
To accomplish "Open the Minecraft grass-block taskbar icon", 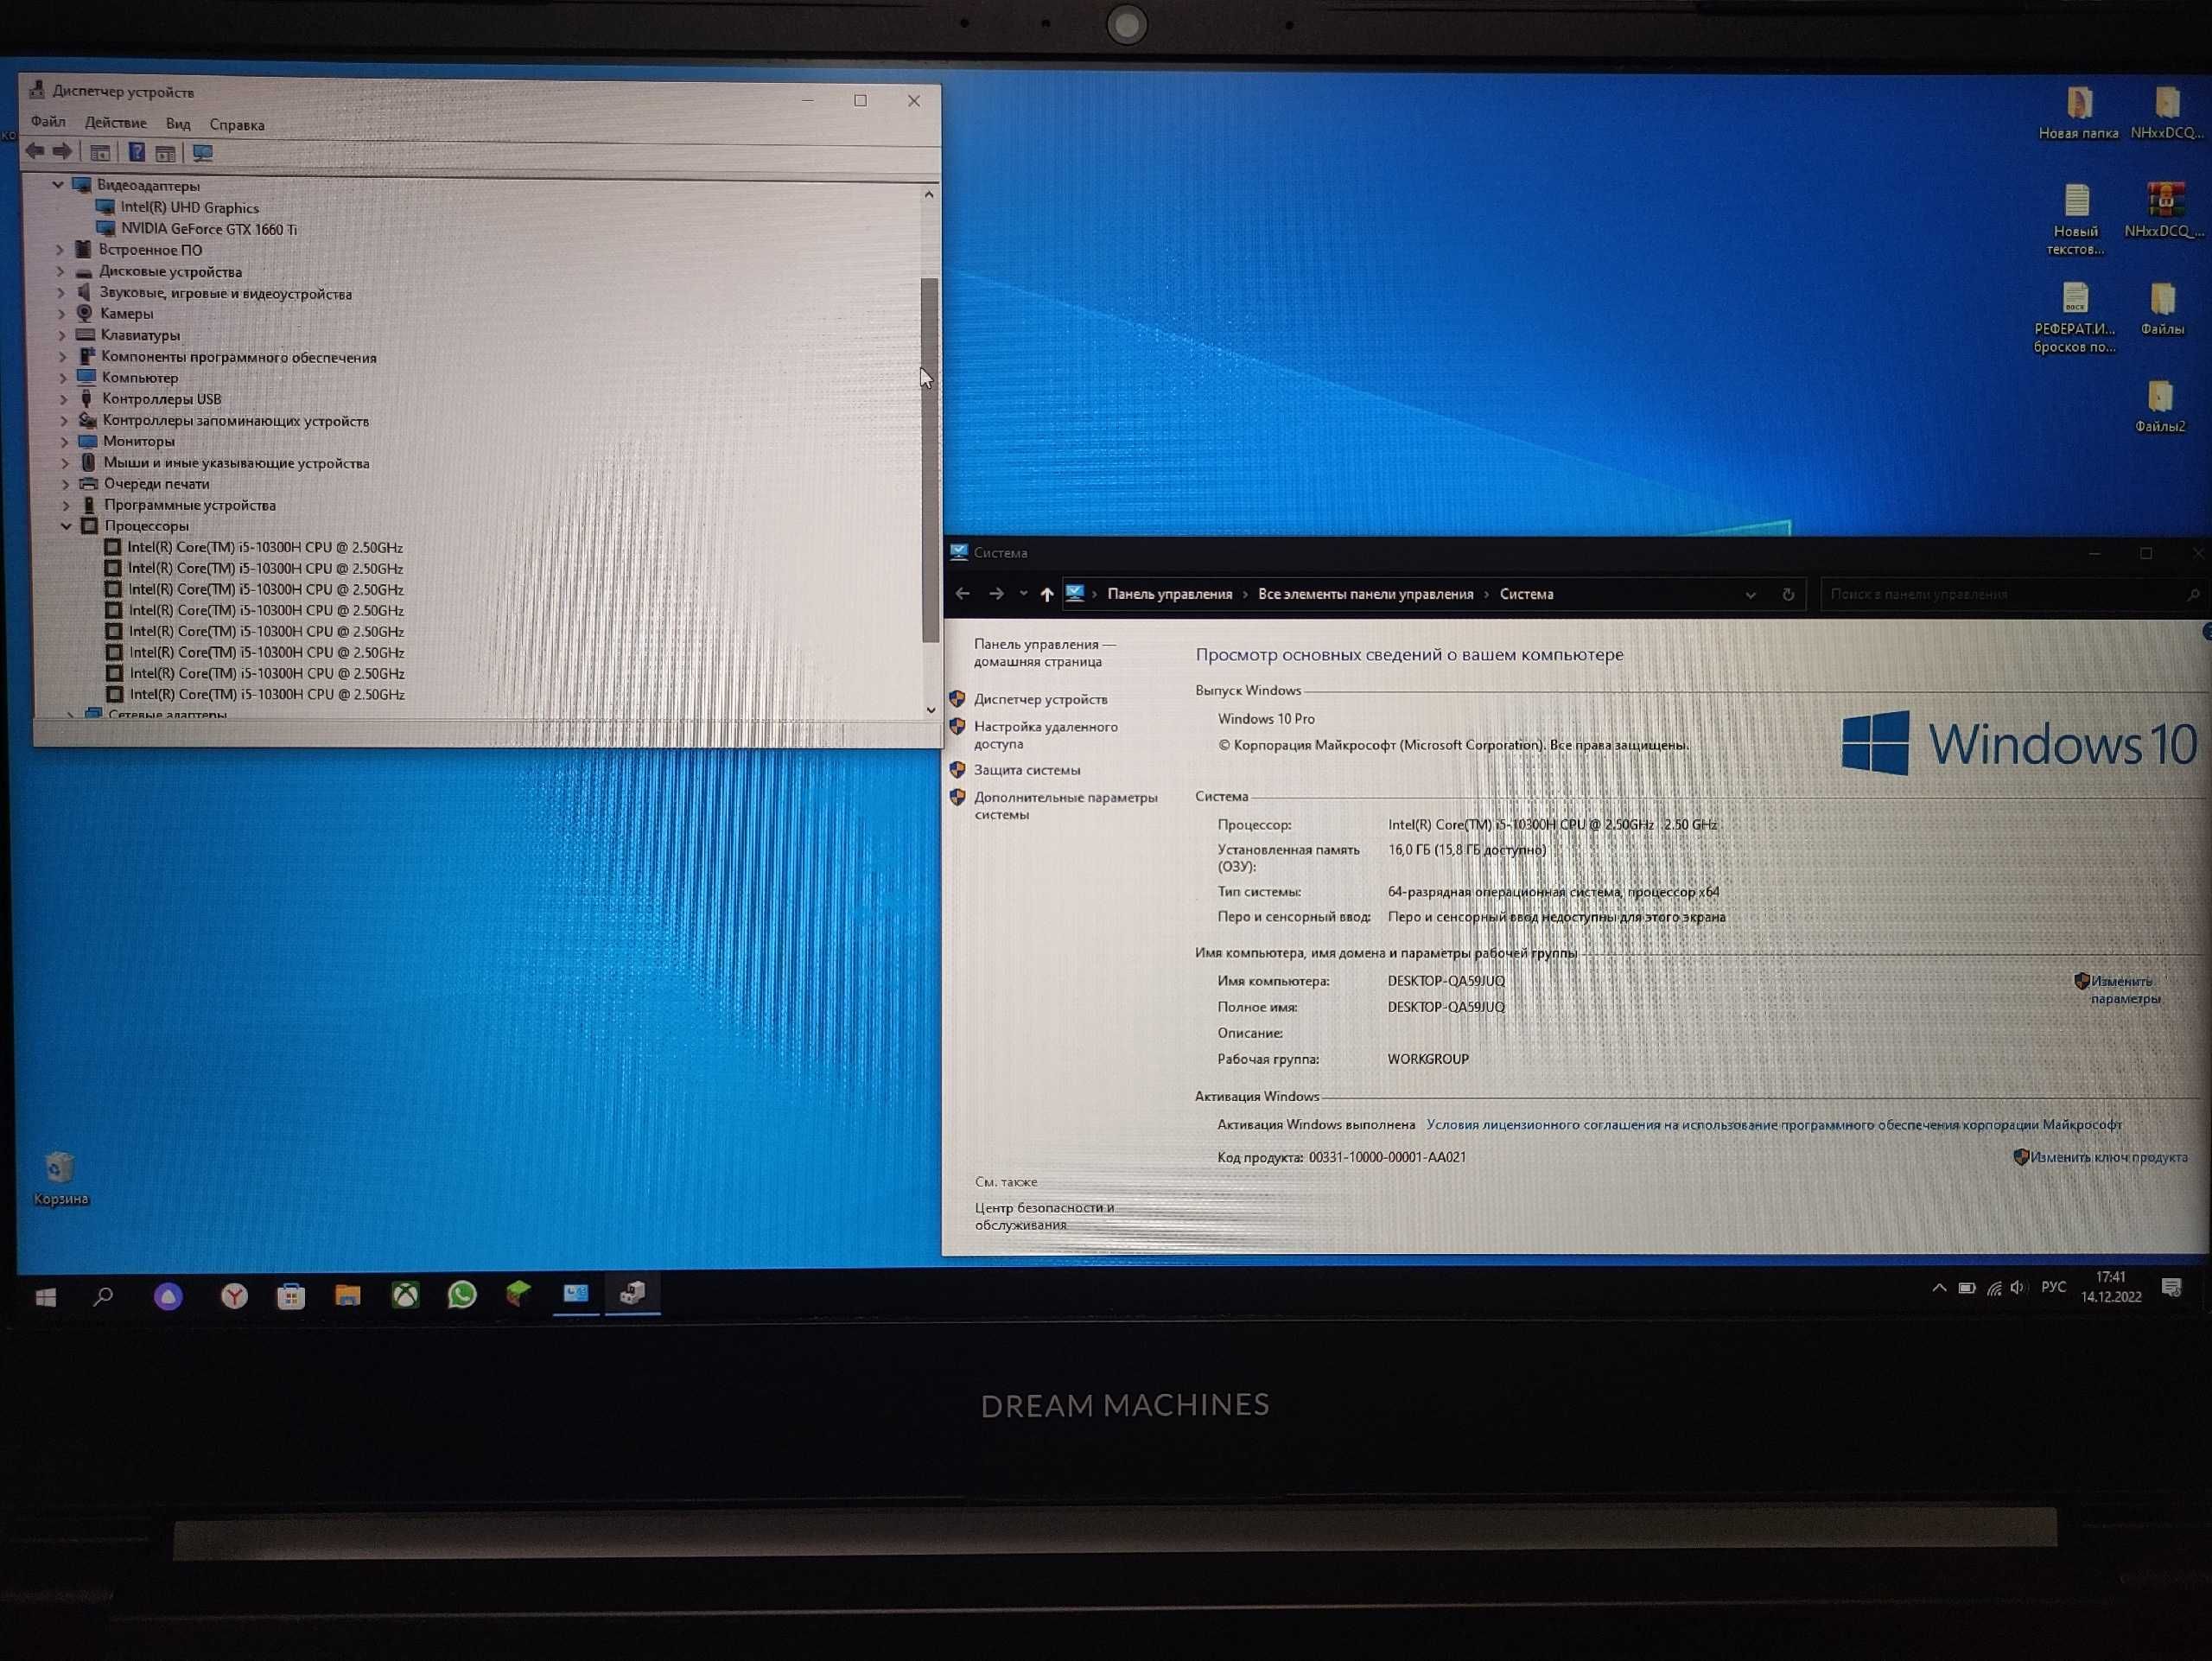I will point(518,1294).
